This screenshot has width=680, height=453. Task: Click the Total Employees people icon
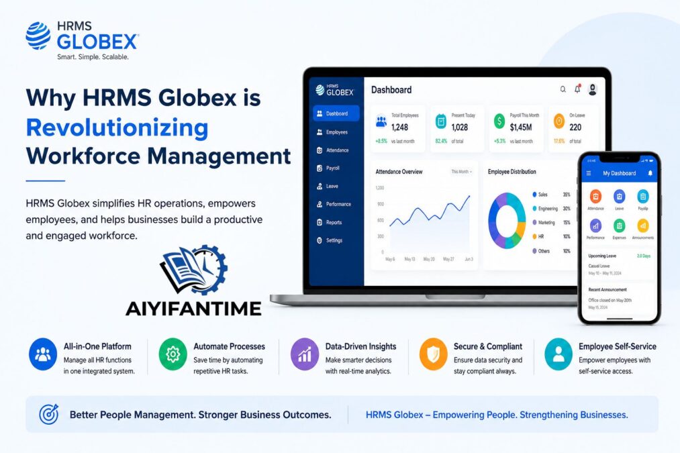click(x=381, y=121)
